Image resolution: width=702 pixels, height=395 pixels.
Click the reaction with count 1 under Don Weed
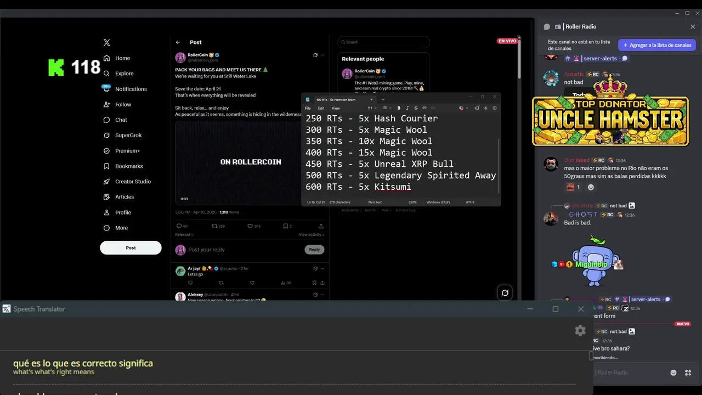tap(573, 187)
